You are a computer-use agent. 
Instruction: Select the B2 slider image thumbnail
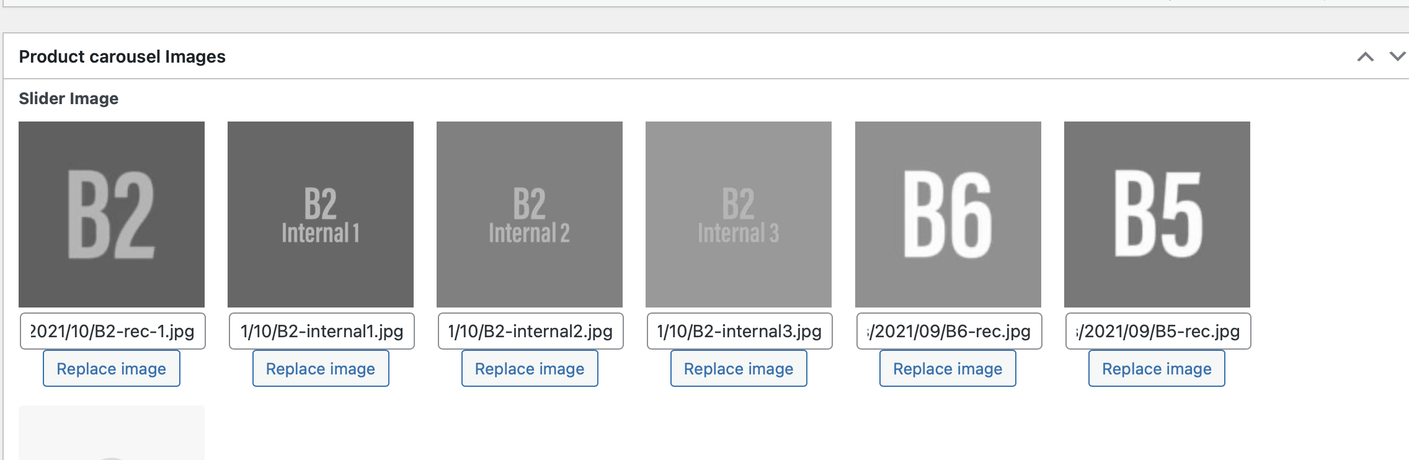click(112, 215)
